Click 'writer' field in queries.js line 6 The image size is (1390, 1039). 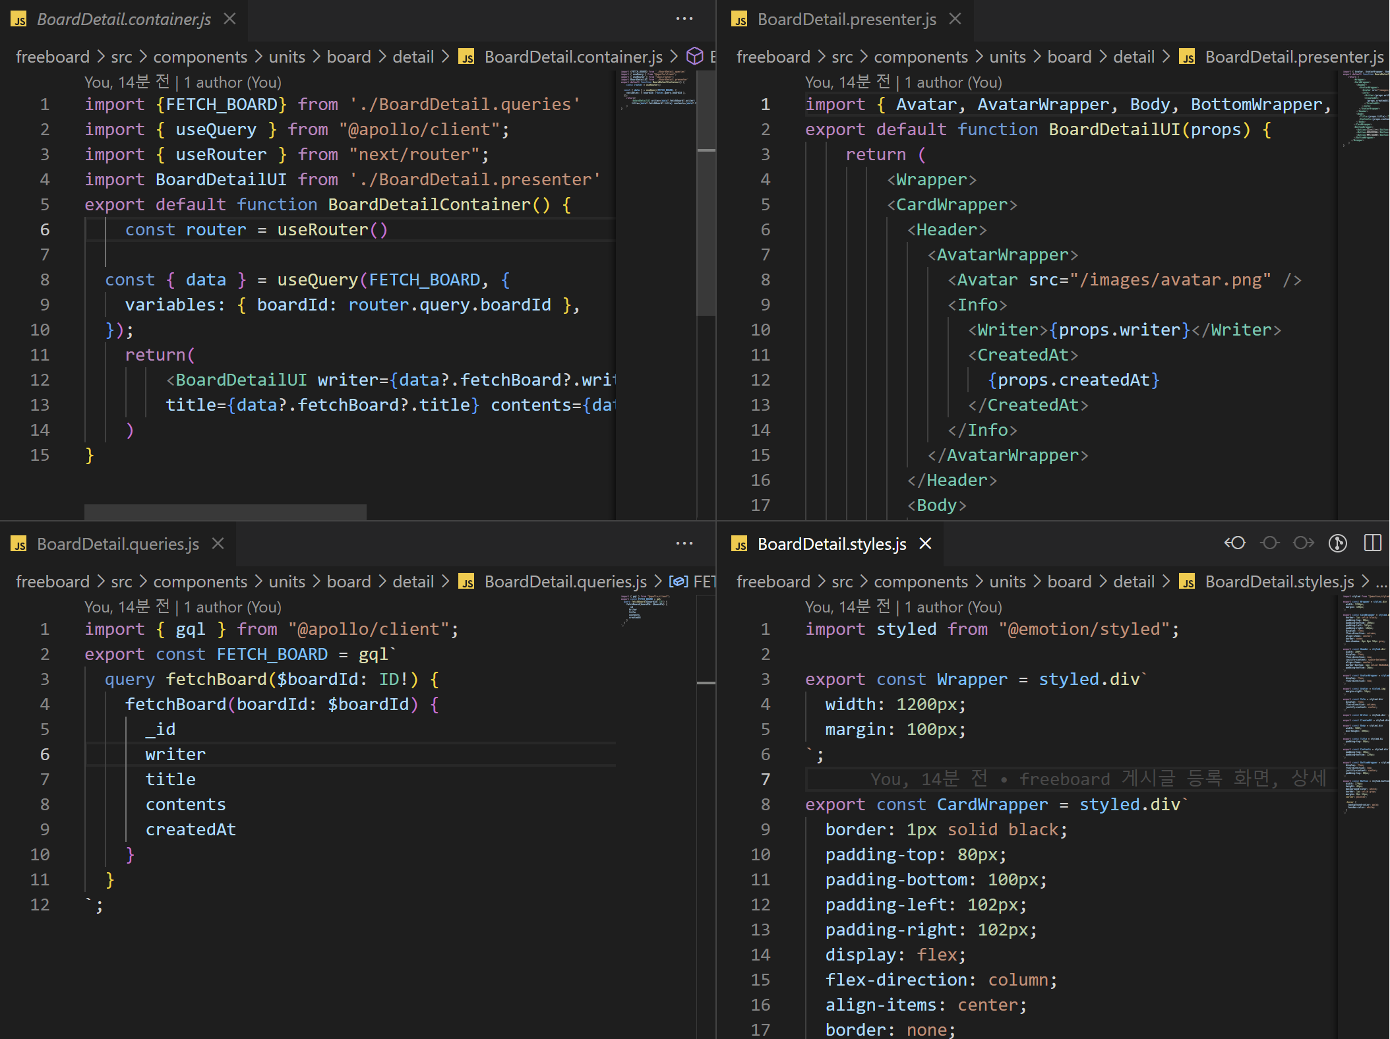[175, 754]
